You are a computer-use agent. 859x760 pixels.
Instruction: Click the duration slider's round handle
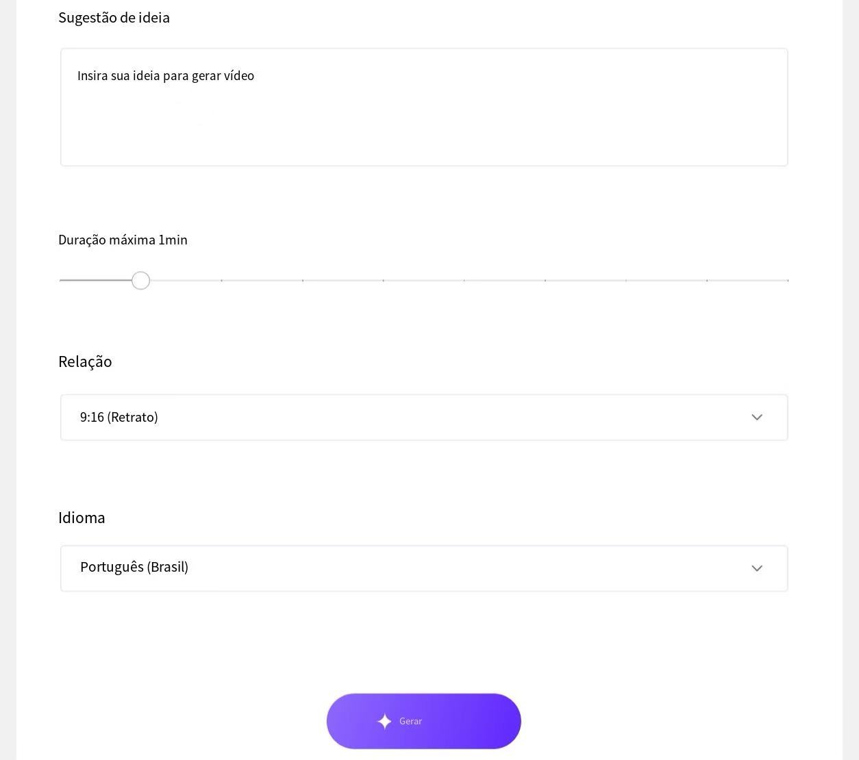click(x=140, y=281)
